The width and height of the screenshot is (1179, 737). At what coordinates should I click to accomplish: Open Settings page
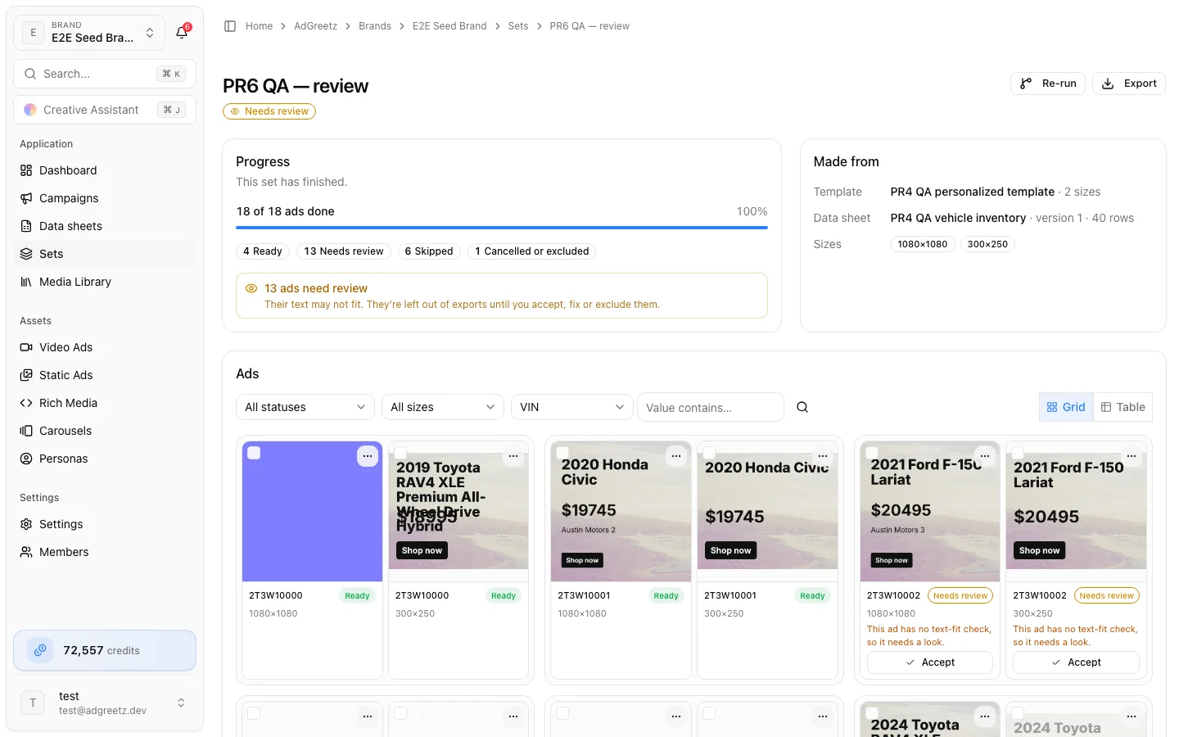105,524
